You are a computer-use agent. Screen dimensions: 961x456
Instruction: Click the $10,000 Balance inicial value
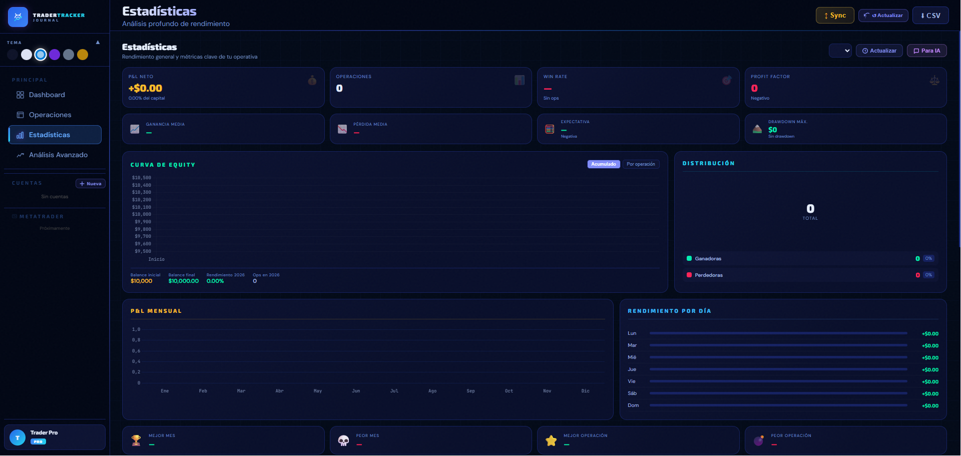point(142,281)
